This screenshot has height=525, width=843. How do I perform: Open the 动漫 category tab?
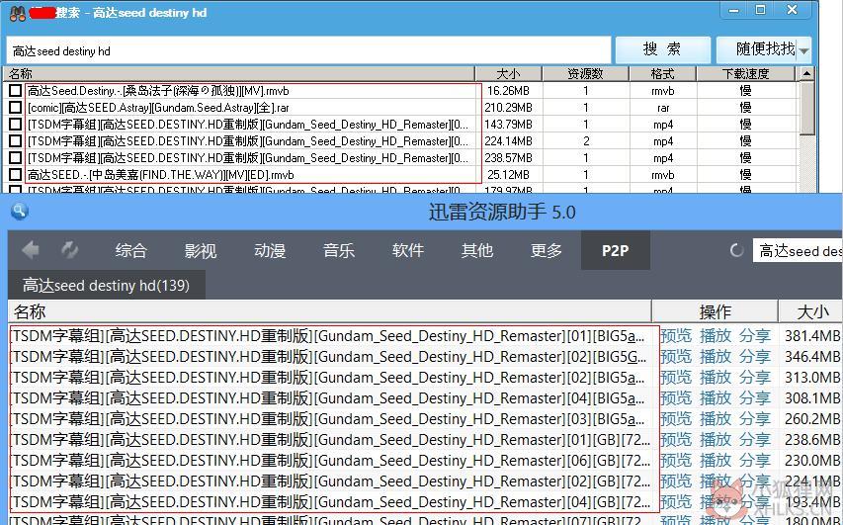[270, 250]
